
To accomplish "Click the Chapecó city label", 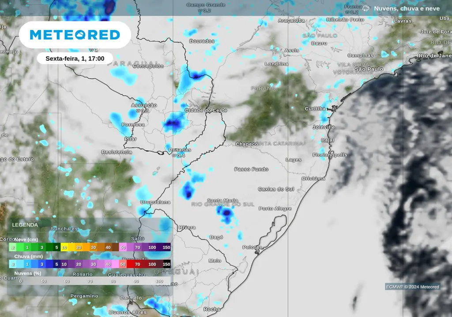I will 247,144.
